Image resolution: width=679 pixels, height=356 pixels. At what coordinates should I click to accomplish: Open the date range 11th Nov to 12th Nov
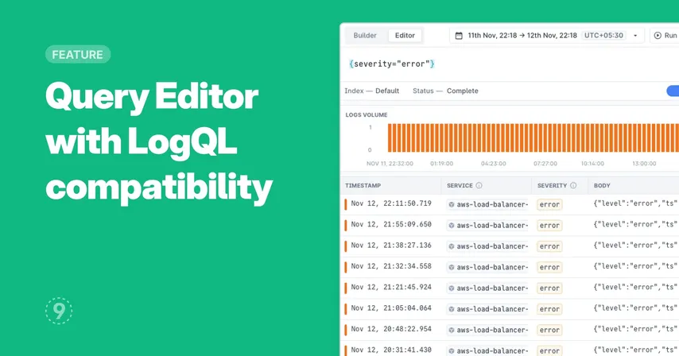(522, 36)
